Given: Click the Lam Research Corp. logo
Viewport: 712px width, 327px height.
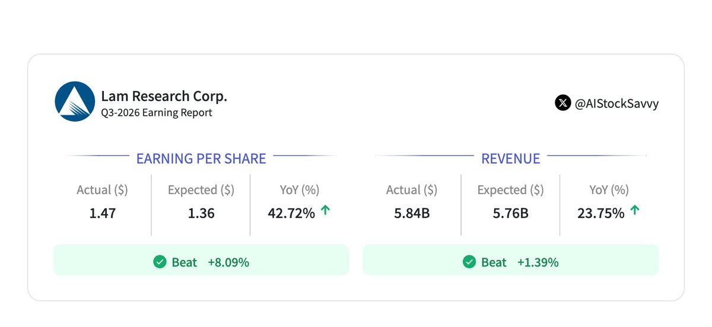Looking at the screenshot, I should click(75, 102).
